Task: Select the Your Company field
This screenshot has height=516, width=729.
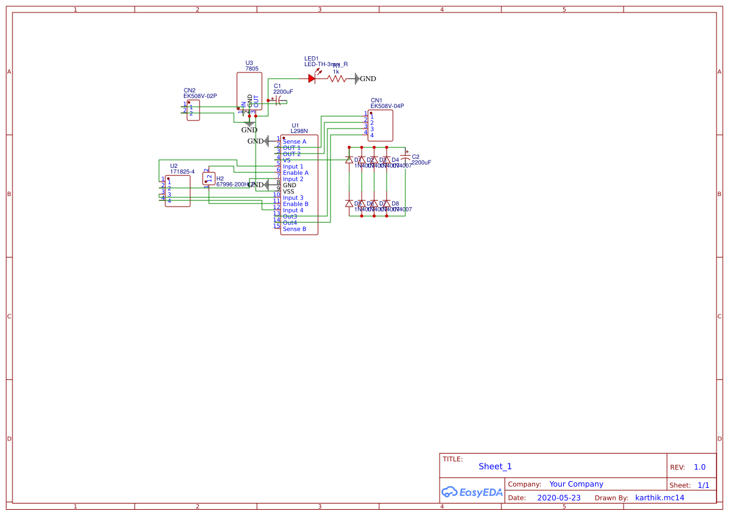Action: pos(576,484)
